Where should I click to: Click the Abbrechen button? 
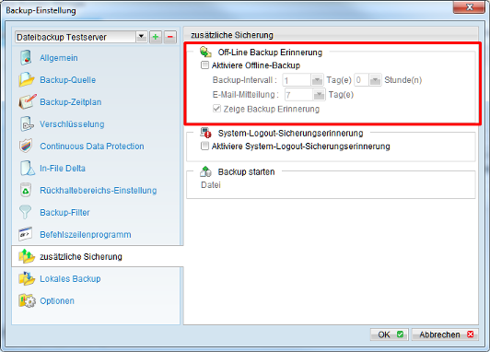point(445,334)
